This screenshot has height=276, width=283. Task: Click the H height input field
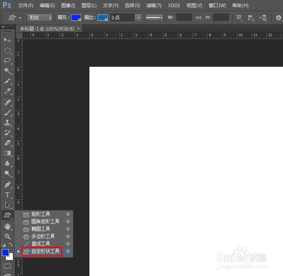(x=221, y=18)
